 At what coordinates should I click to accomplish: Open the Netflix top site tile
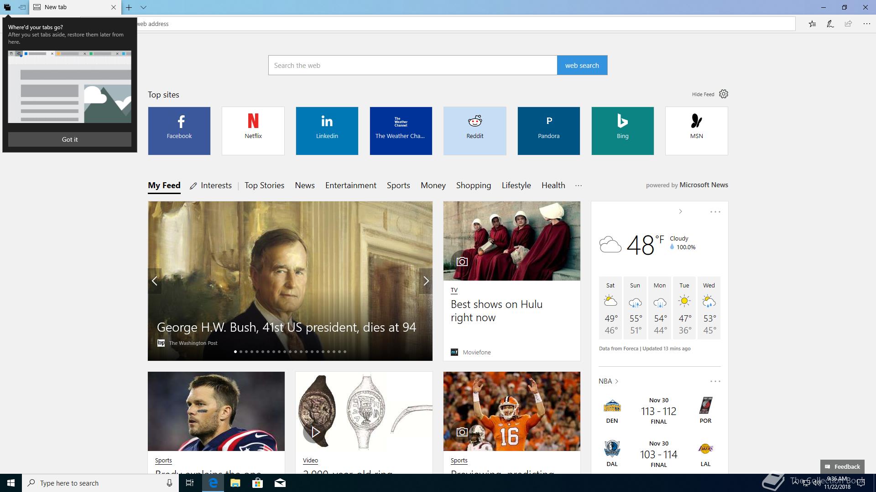click(x=253, y=131)
